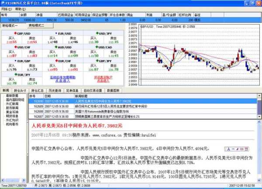This screenshot has height=189, width=262.
Task: Open the 定单信息 tab
Action: [x=72, y=91]
